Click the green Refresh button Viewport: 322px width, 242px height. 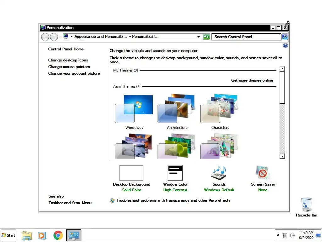tap(206, 37)
